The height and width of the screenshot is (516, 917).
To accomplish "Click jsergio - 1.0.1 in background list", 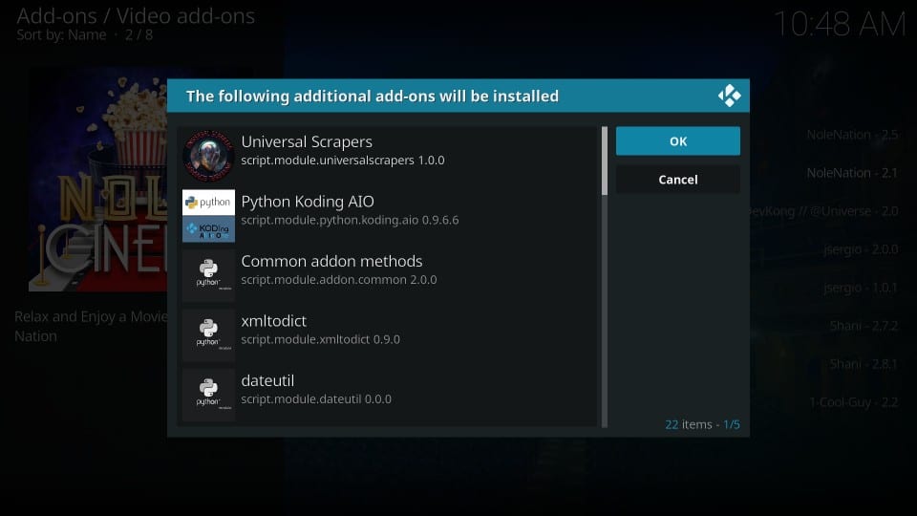I will (x=861, y=288).
